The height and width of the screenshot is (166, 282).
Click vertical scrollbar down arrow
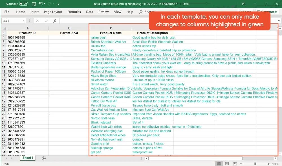click(x=280, y=154)
